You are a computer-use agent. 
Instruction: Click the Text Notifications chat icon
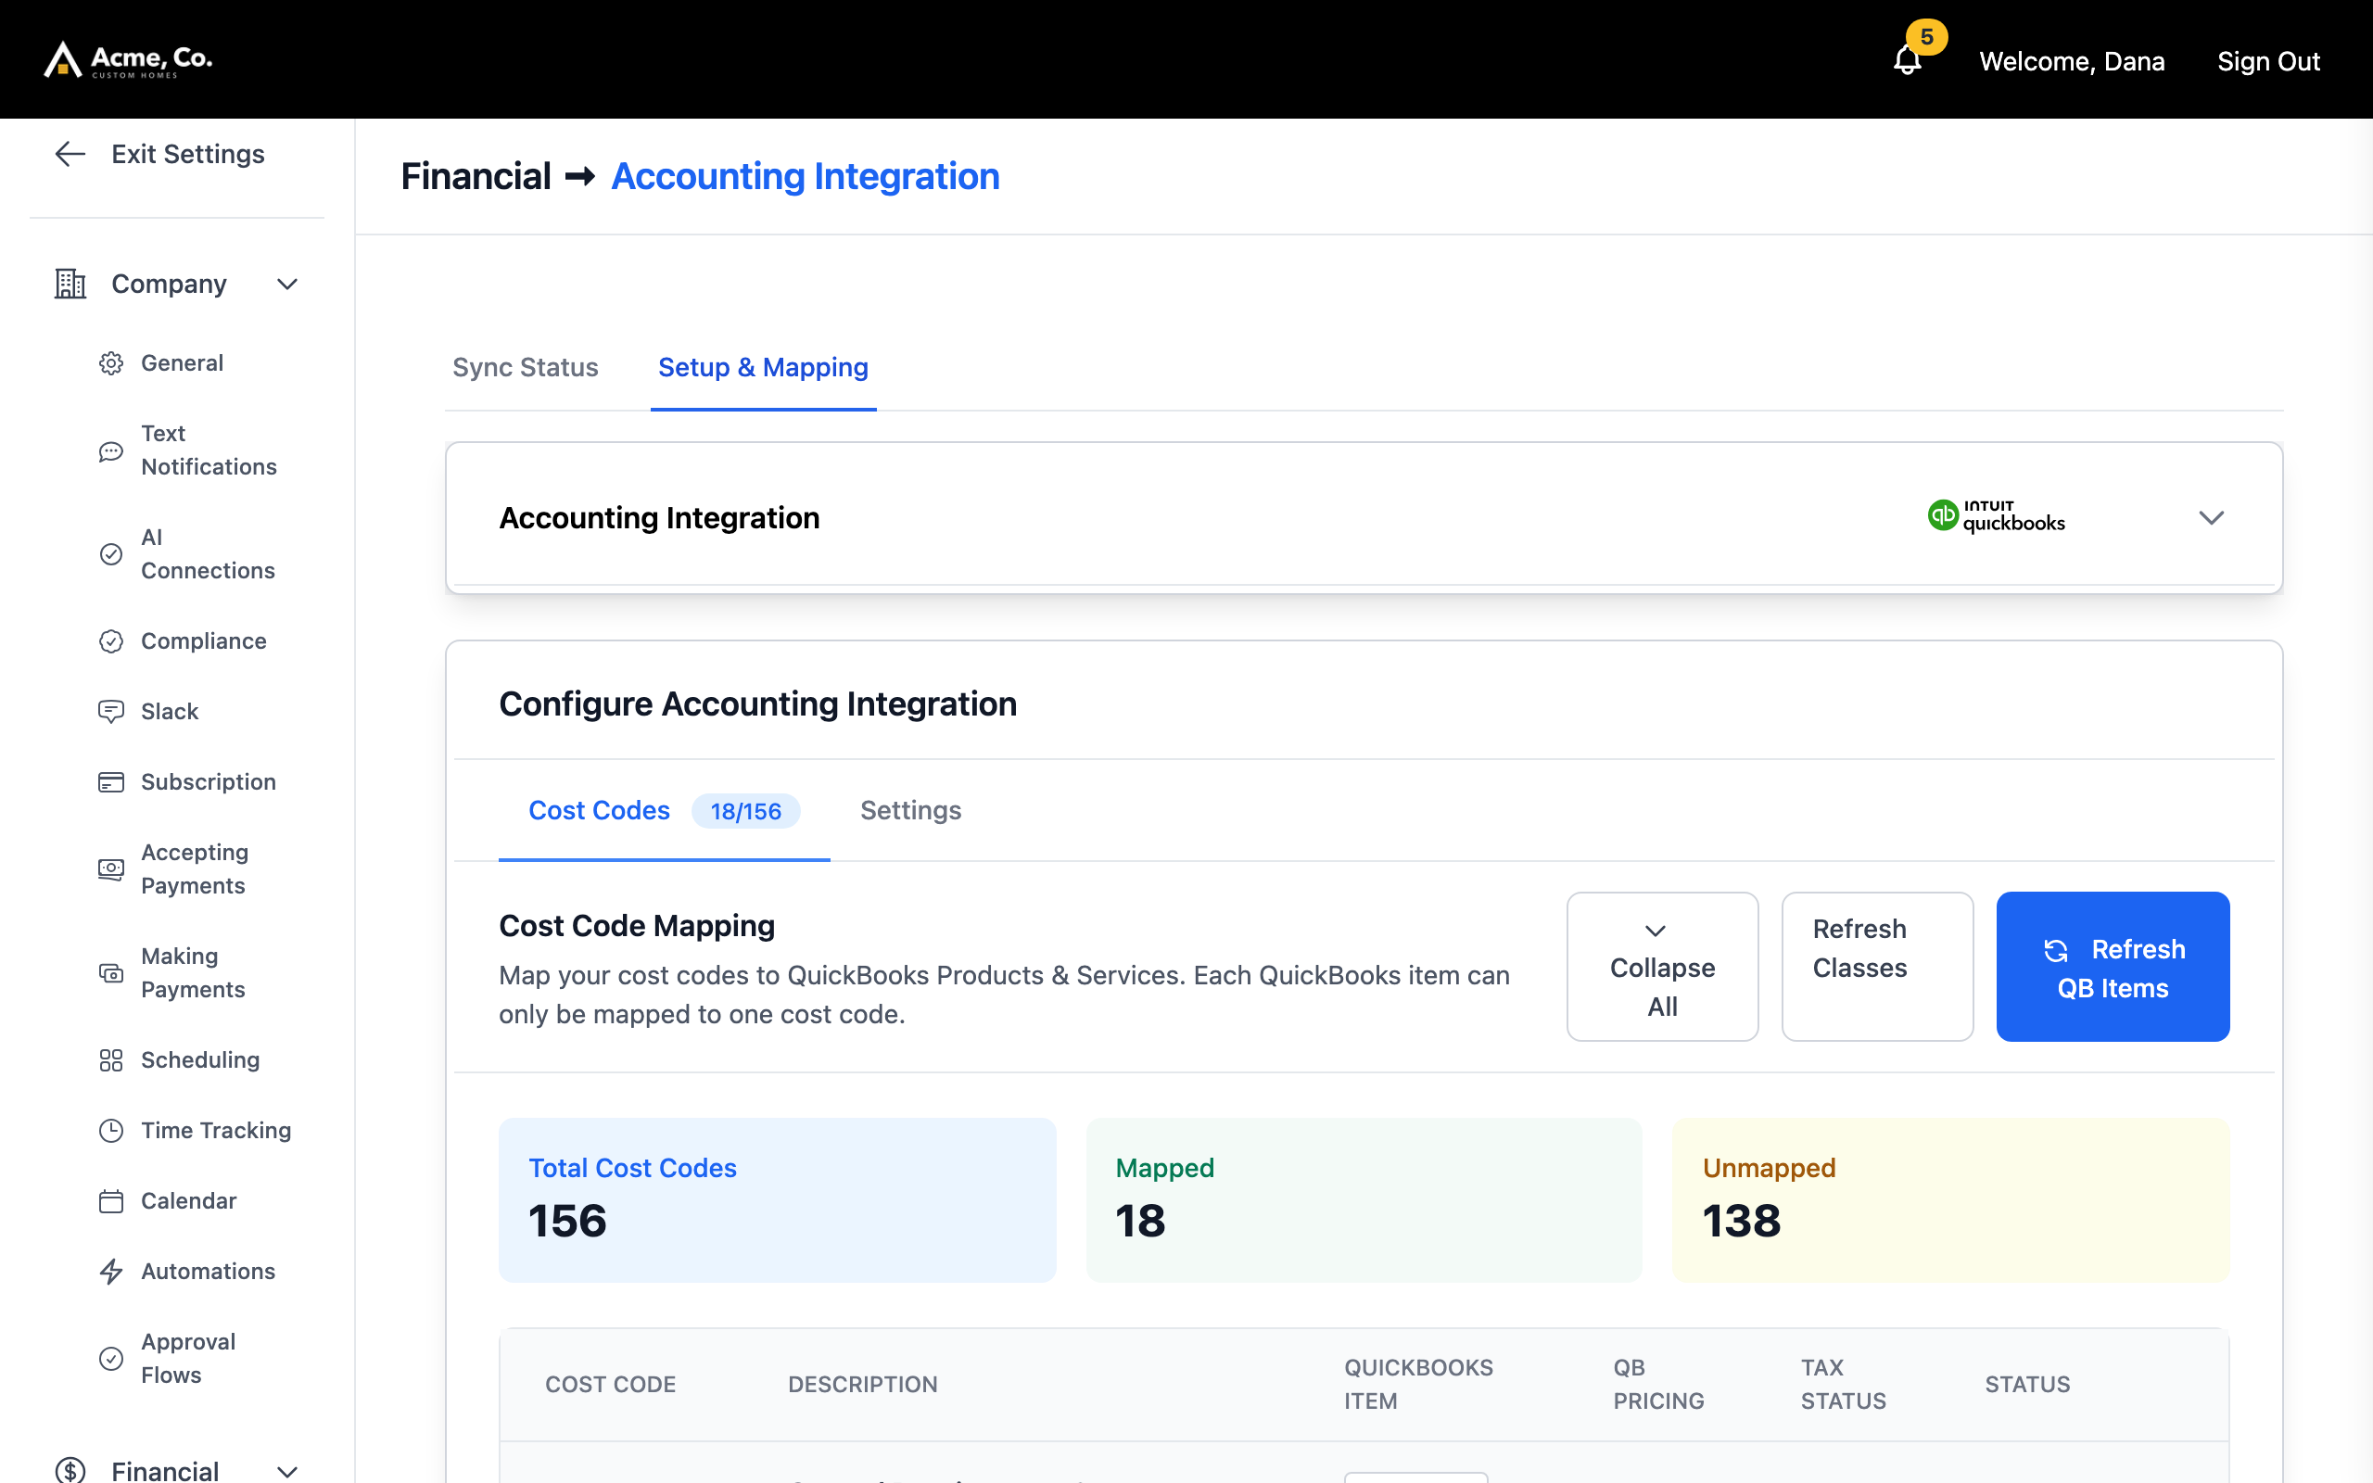[x=111, y=451]
